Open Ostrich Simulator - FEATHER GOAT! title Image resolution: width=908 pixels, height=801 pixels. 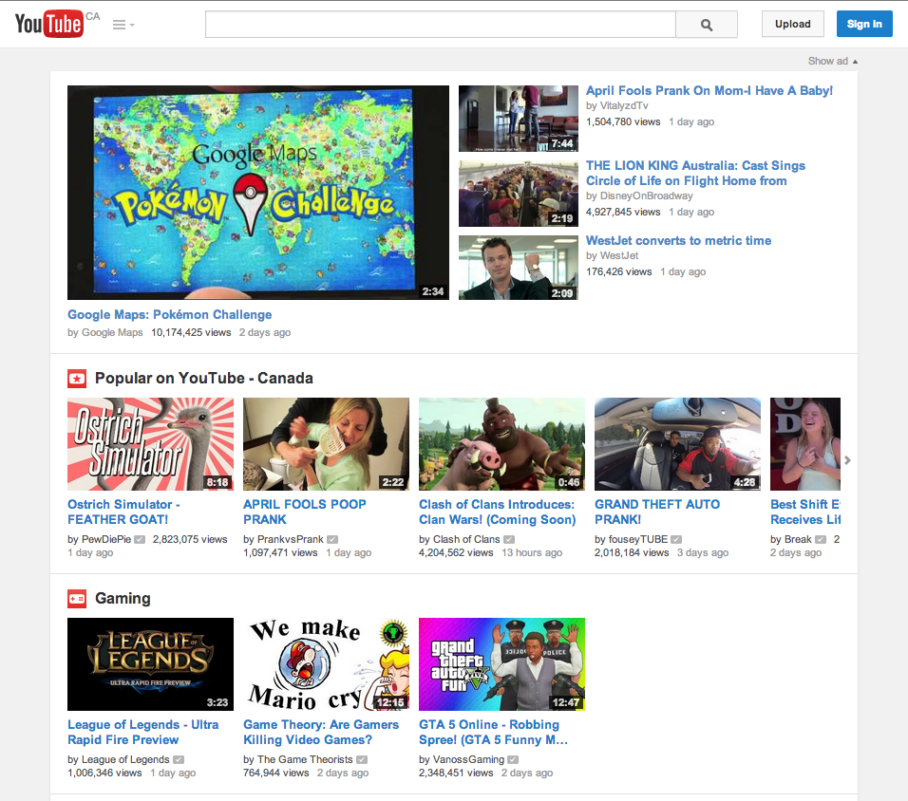coord(123,512)
